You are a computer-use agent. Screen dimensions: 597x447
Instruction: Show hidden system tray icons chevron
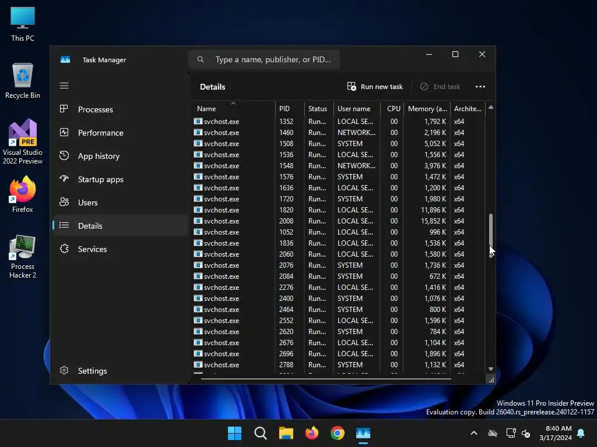(x=474, y=433)
